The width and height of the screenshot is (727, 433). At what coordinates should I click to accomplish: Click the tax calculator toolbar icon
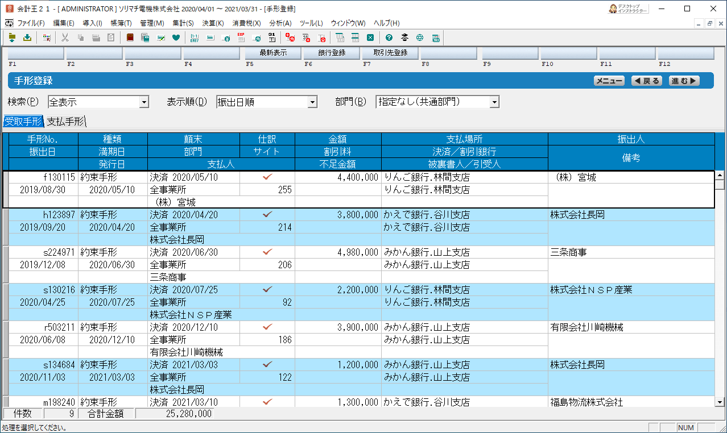(x=436, y=38)
